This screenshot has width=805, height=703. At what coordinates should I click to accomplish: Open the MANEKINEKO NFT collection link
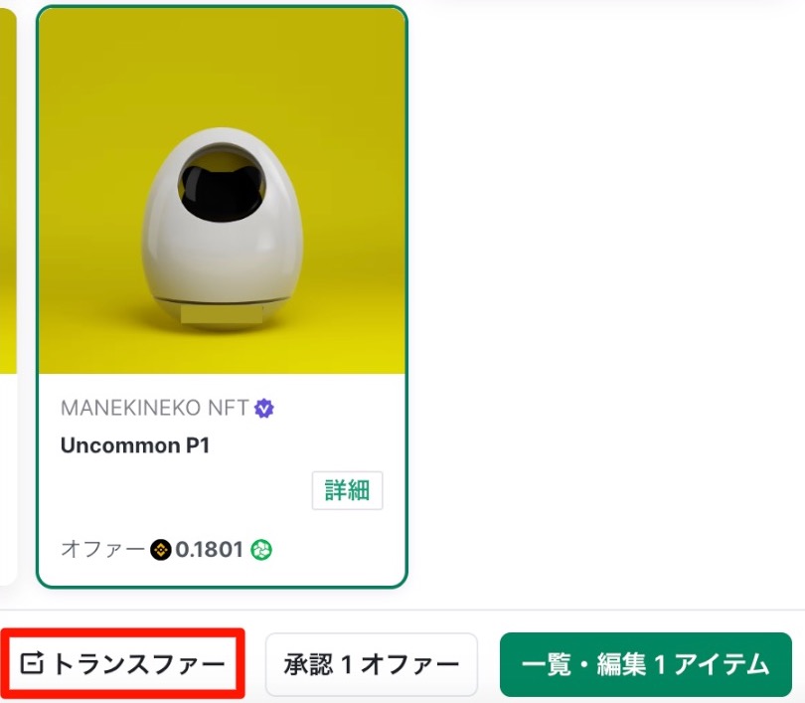pyautogui.click(x=154, y=409)
